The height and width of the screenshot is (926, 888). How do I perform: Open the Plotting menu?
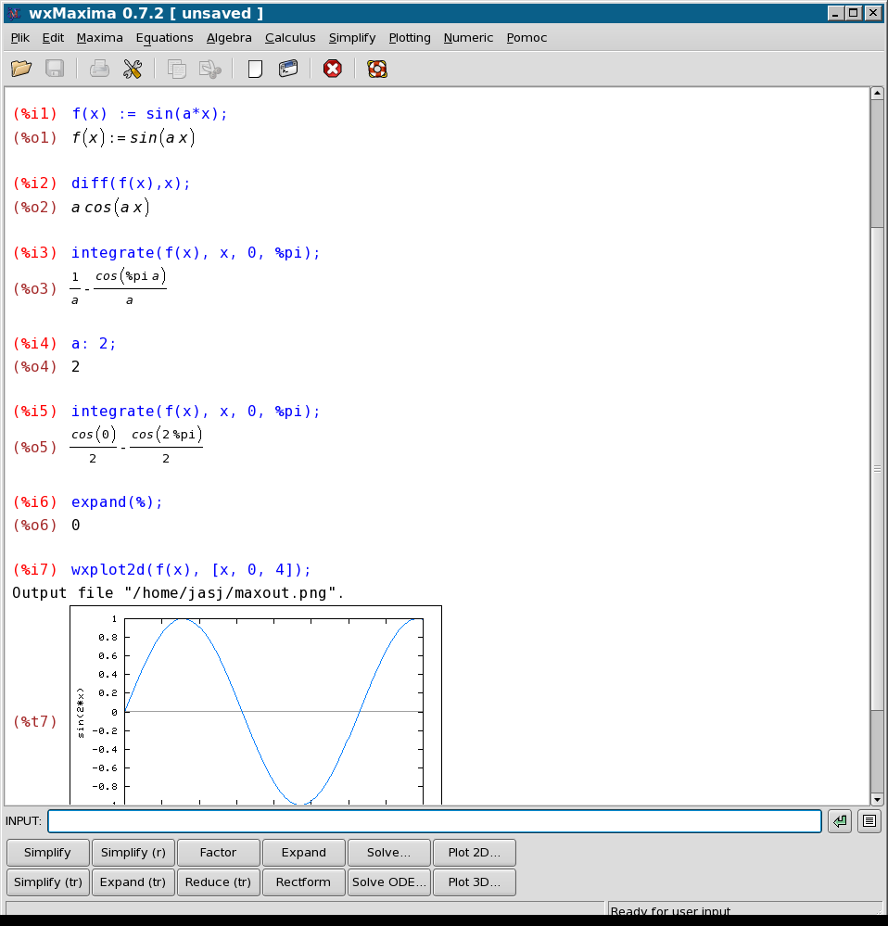pyautogui.click(x=409, y=38)
